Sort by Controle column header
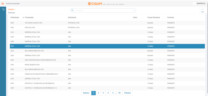 point(171,17)
